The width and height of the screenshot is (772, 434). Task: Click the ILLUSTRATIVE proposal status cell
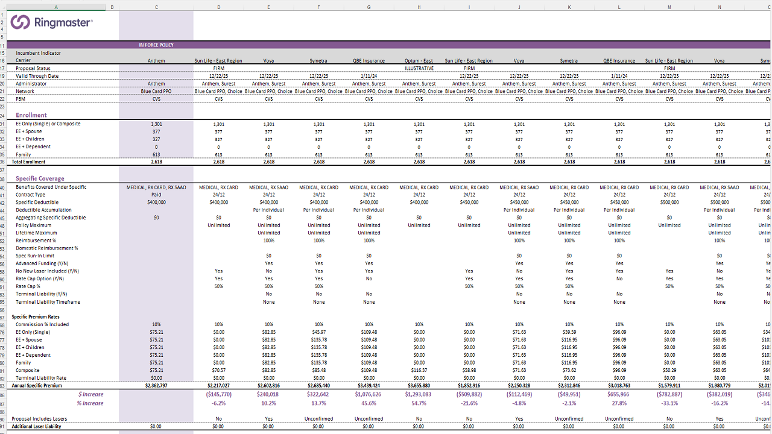(x=419, y=69)
